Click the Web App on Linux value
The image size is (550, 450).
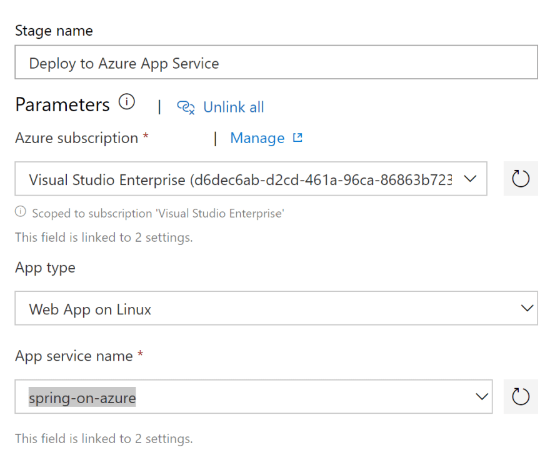tap(90, 309)
